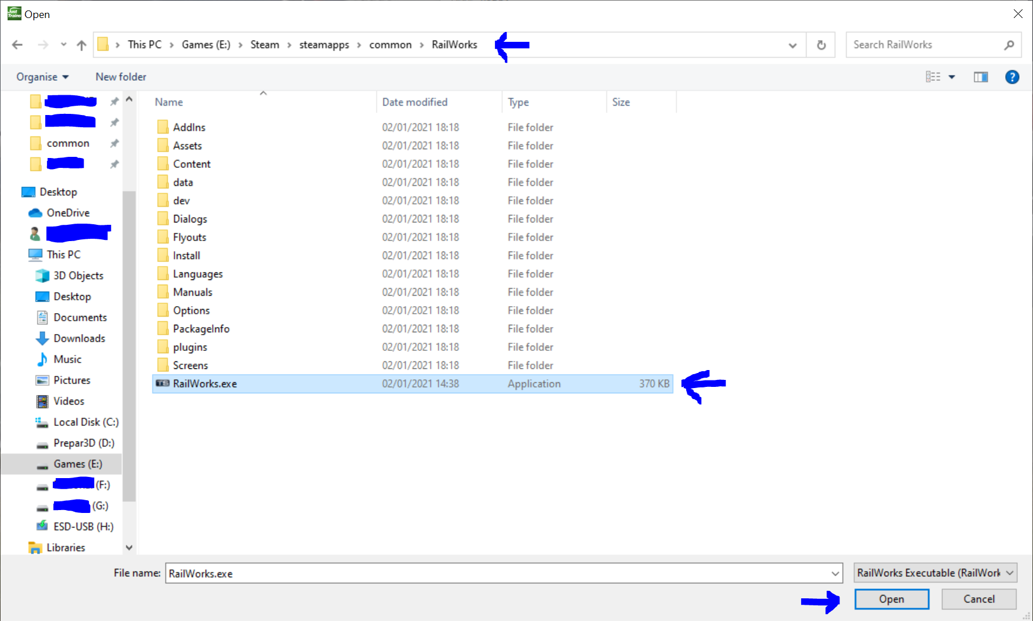Image resolution: width=1033 pixels, height=621 pixels.
Task: Open the Music library folder
Action: (x=67, y=359)
